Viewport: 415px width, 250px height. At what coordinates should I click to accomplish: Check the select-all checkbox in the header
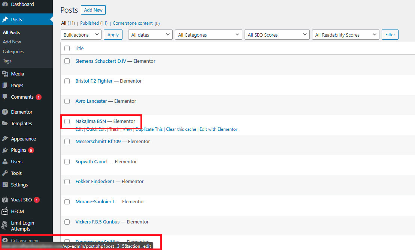[67, 48]
